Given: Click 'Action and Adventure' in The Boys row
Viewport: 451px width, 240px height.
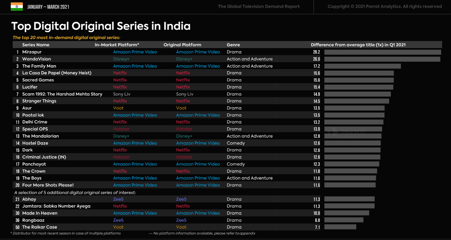Looking at the screenshot, I should pyautogui.click(x=250, y=178).
